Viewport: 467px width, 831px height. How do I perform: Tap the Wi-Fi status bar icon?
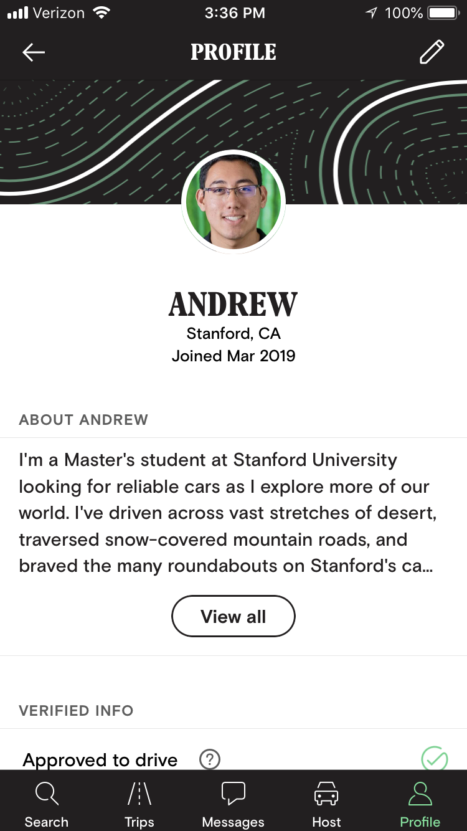[x=100, y=12]
